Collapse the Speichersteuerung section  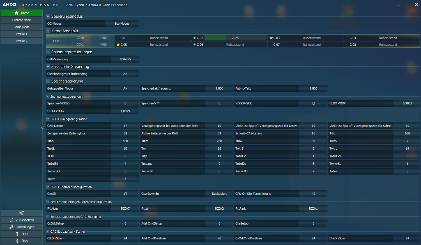48,81
